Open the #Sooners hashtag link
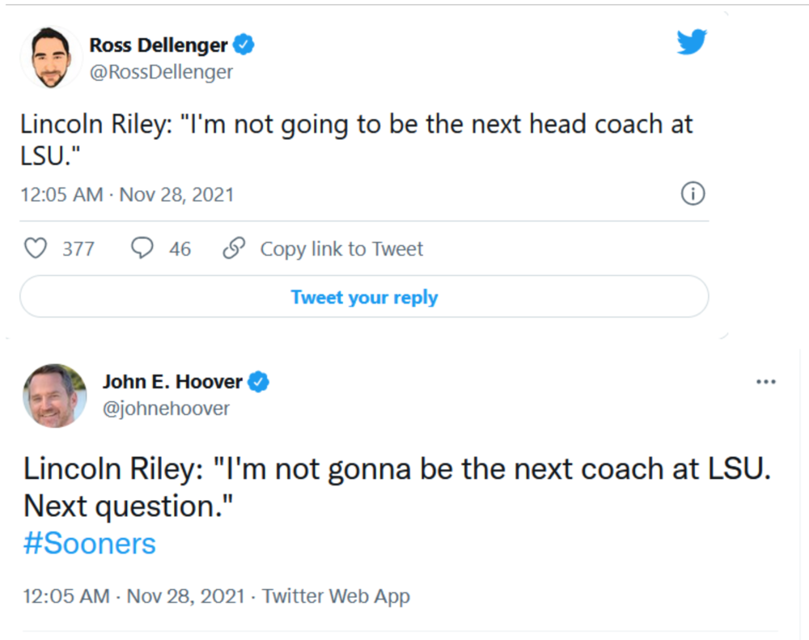 point(90,544)
